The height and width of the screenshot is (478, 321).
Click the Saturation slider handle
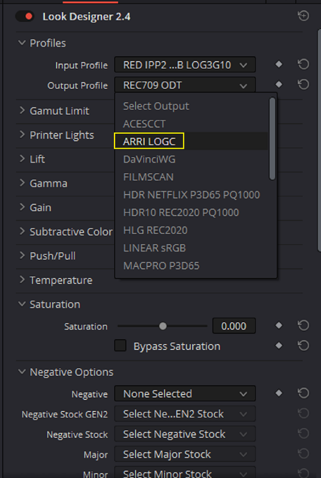tap(163, 326)
